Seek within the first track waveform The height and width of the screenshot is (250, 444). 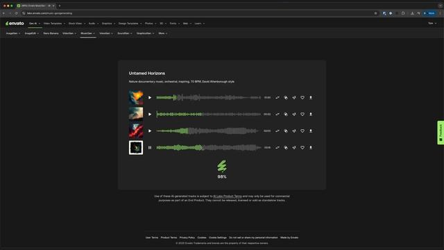pos(208,97)
